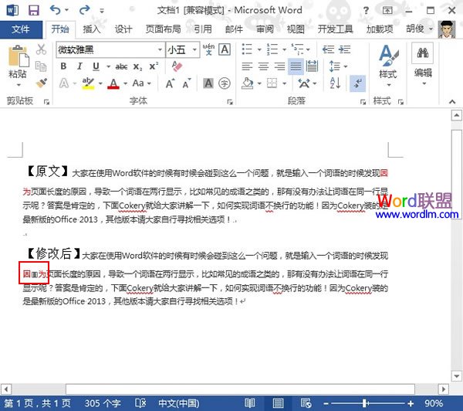The image size is (463, 411).
Task: Click the 305 个字 word count
Action: click(102, 403)
